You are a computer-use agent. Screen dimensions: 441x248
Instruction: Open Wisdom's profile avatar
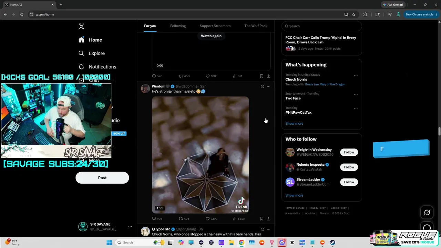click(145, 89)
